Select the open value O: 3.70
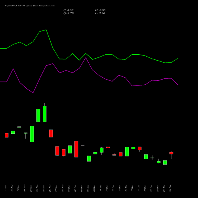Image resolution: width=198 pixels, height=198 pixels. coord(69,13)
